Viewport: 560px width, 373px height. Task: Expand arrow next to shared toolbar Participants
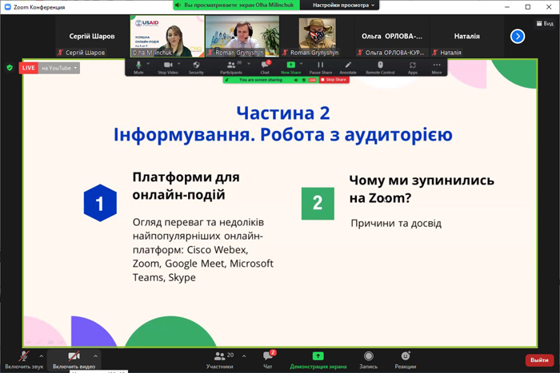(249, 63)
